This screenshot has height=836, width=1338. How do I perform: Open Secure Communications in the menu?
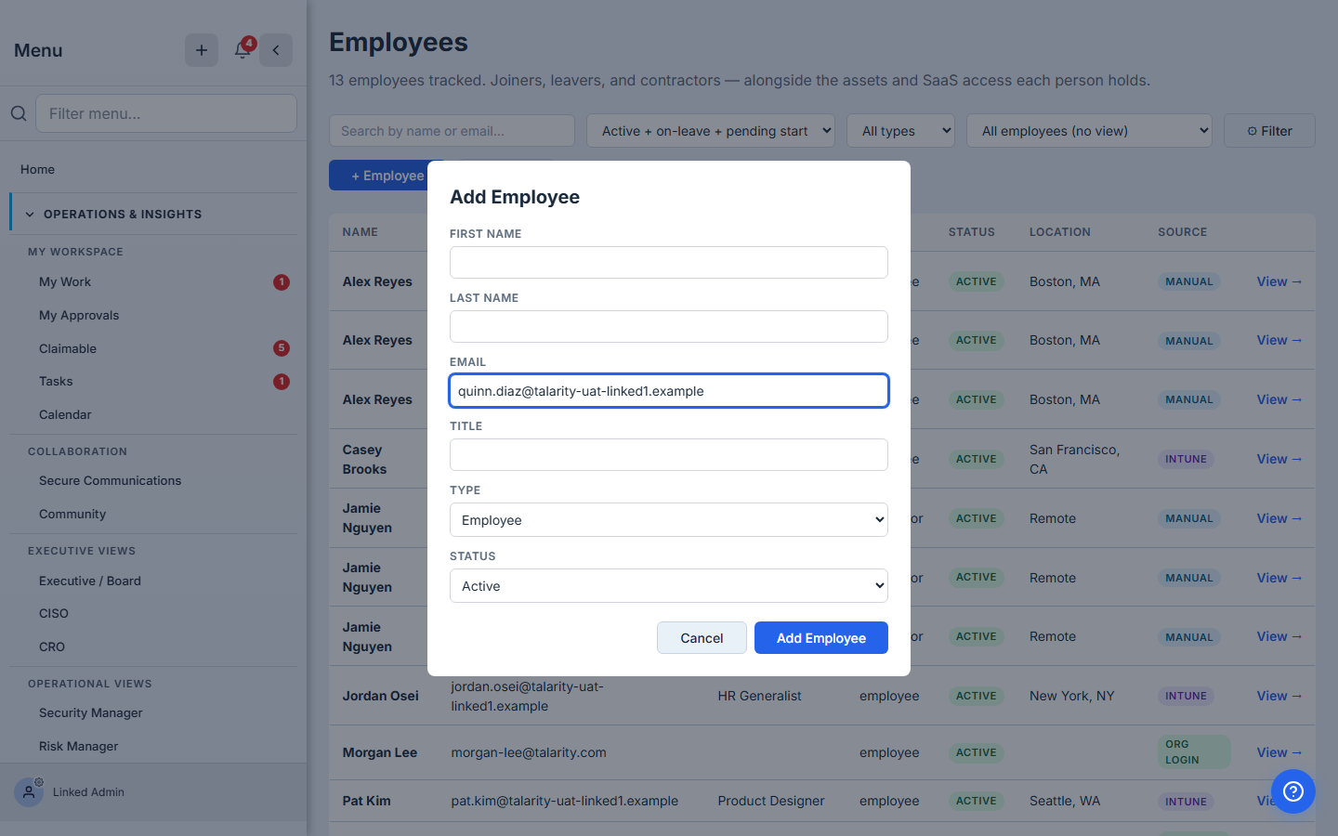(111, 481)
